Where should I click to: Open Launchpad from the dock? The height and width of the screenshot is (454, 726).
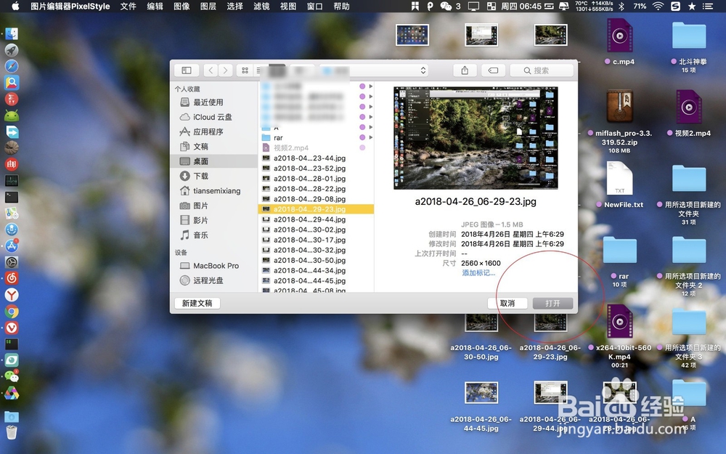click(x=12, y=49)
